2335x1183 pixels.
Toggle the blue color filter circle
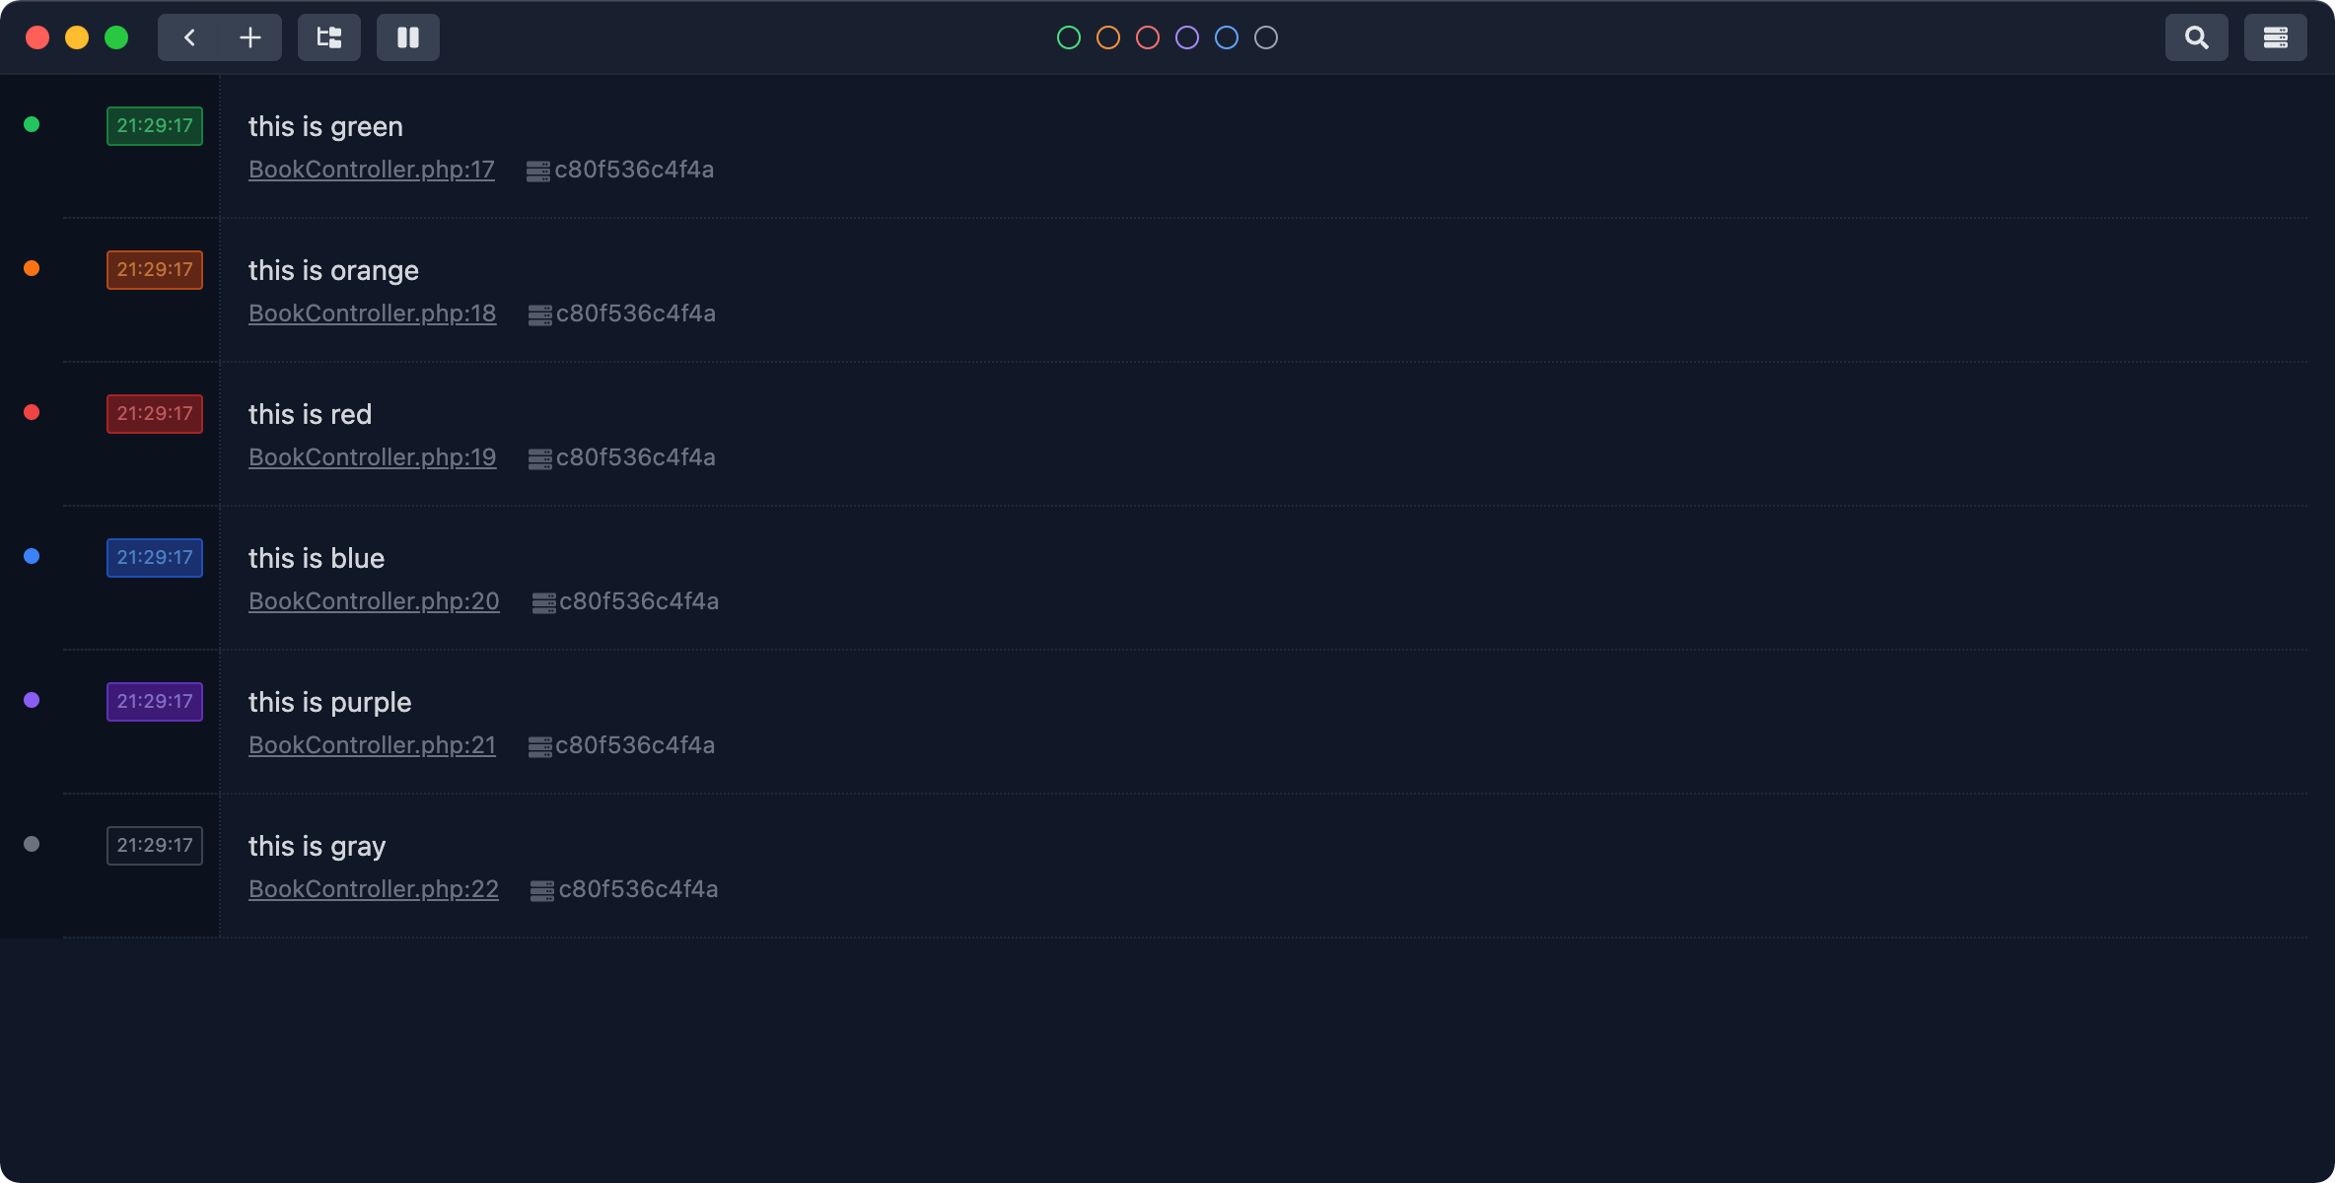[x=1226, y=37]
